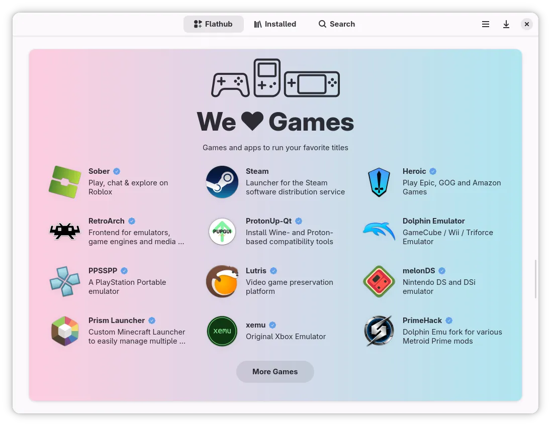Open the xemu green icon

222,331
